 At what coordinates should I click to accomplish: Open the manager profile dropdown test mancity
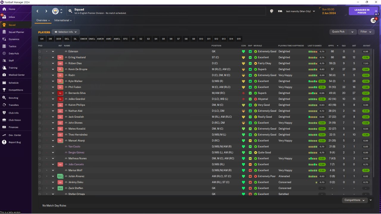(300, 11)
